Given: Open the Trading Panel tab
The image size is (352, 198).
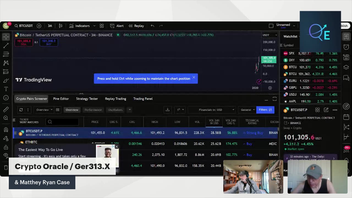Looking at the screenshot, I should [x=143, y=99].
